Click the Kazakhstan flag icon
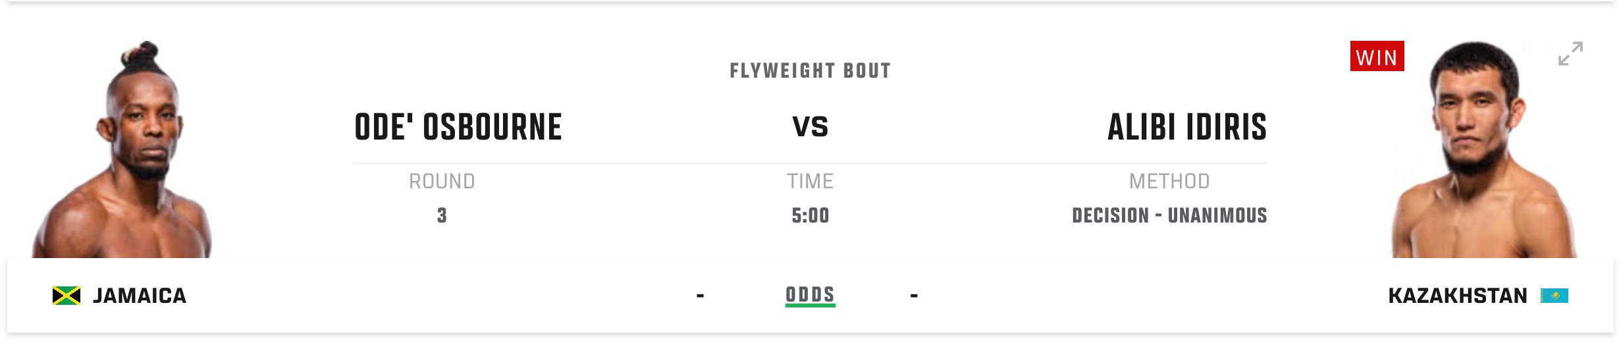Image resolution: width=1621 pixels, height=345 pixels. click(1554, 296)
